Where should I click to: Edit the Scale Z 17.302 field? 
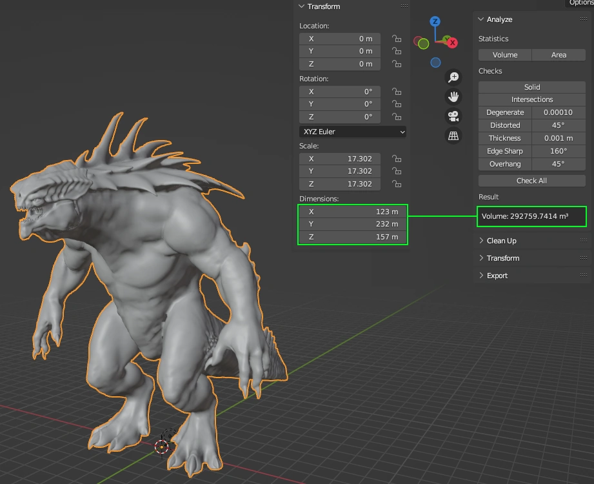coord(340,184)
